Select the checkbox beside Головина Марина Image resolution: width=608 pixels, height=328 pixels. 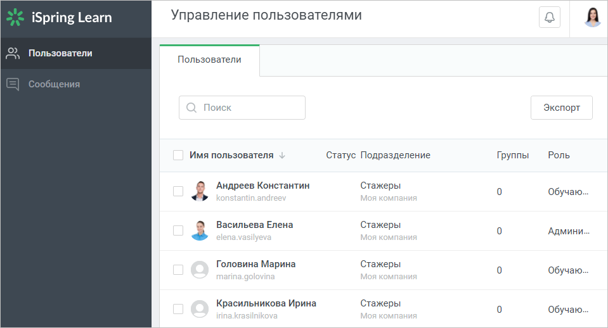[x=178, y=270]
